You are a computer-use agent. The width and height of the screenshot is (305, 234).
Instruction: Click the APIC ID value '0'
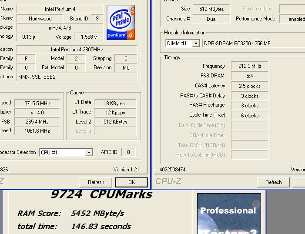point(128,152)
